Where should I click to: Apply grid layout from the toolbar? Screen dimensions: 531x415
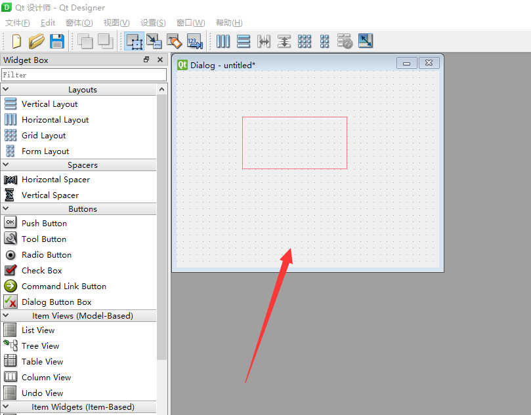pyautogui.click(x=305, y=41)
